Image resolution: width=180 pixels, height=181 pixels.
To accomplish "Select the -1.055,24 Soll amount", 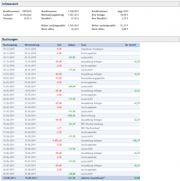I will pyautogui.click(x=57, y=141).
